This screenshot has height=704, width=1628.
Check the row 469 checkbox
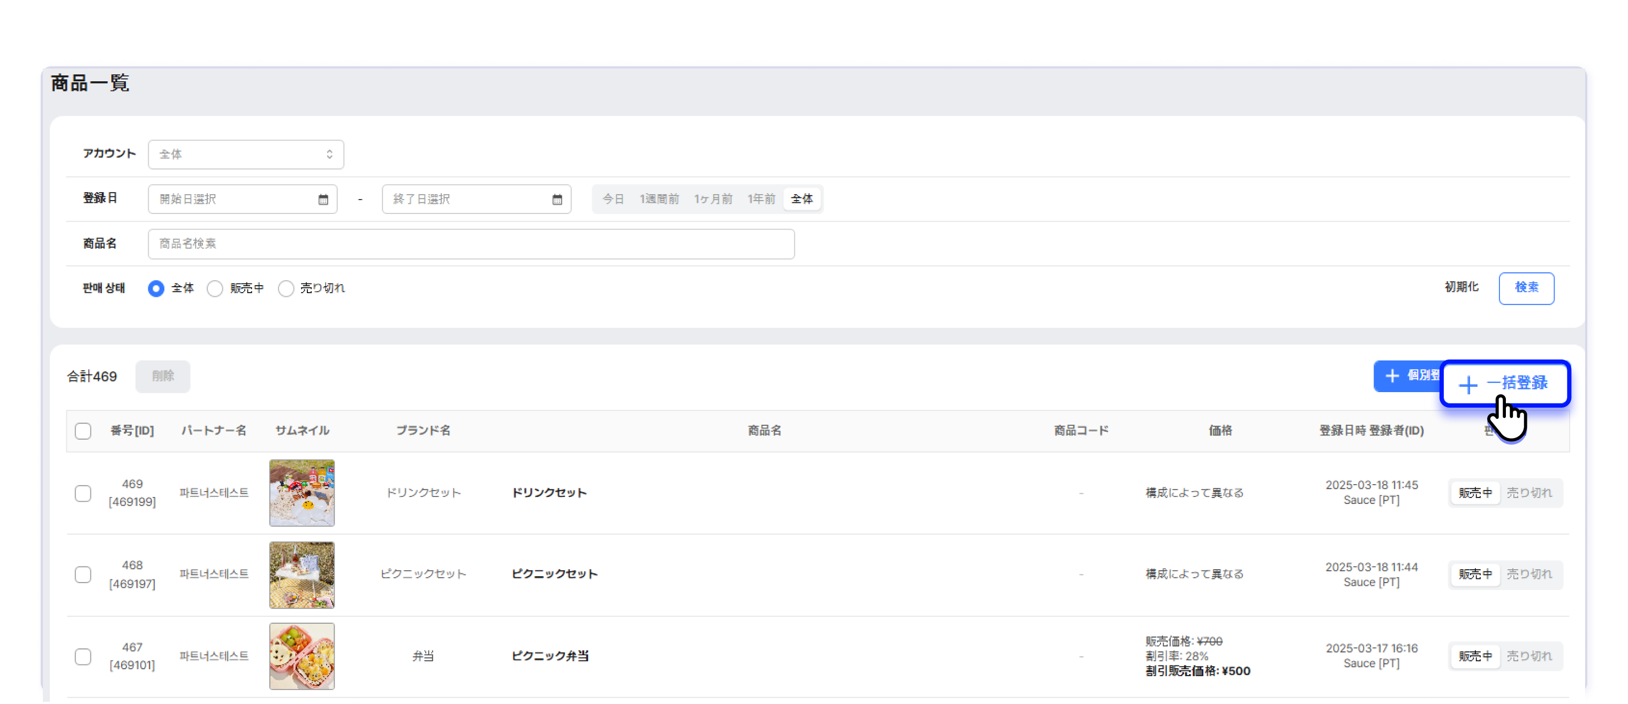(83, 493)
